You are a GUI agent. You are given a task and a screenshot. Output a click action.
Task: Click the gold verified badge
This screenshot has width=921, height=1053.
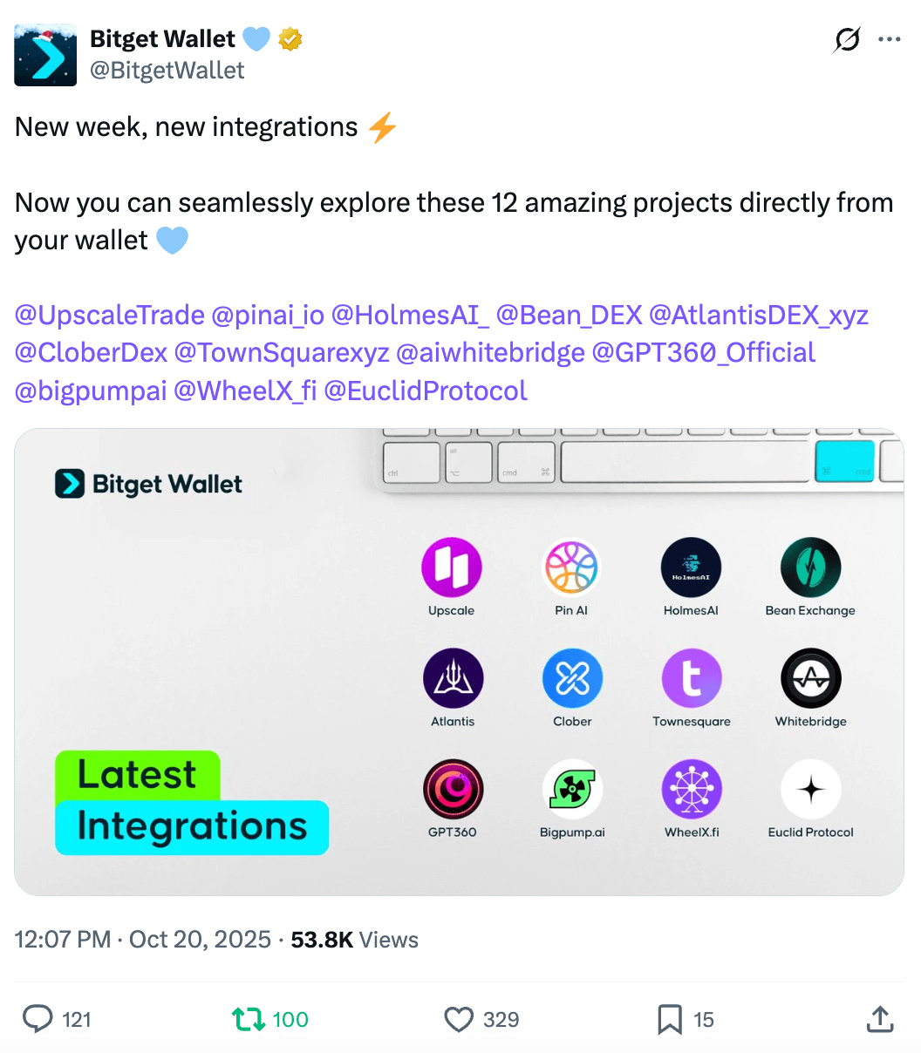(290, 39)
